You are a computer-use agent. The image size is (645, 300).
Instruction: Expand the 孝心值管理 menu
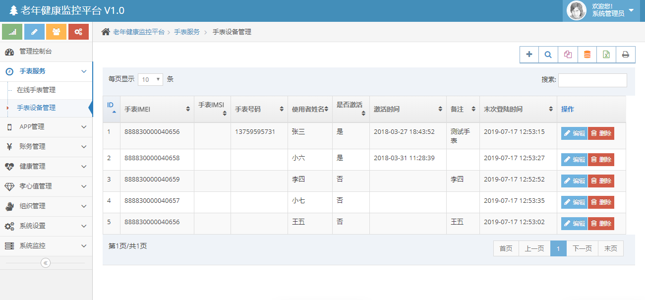point(46,186)
